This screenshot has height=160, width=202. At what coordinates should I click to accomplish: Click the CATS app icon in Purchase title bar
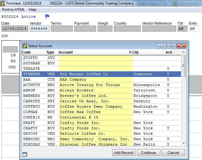click(3, 3)
